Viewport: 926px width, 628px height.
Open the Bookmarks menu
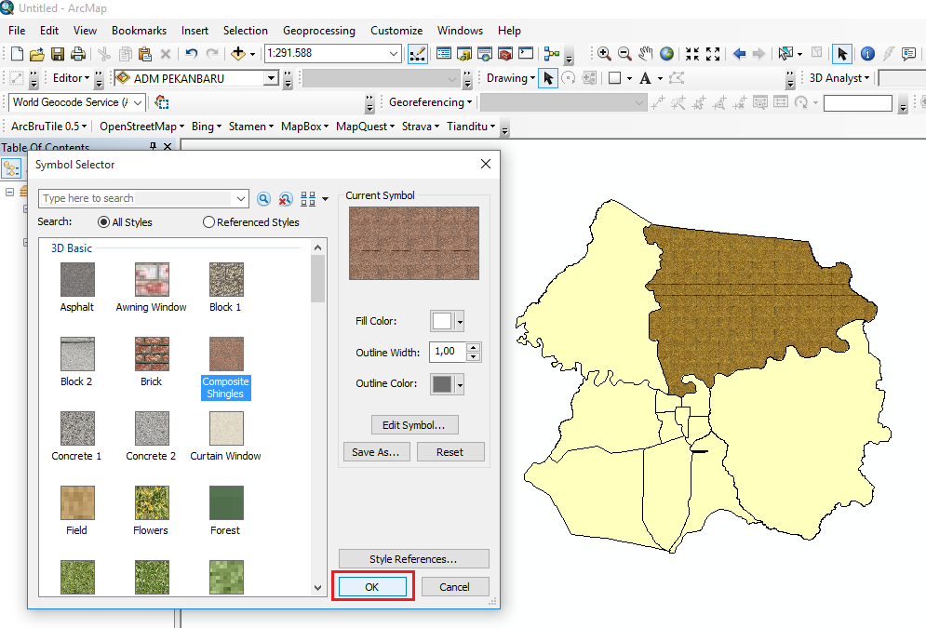point(138,30)
